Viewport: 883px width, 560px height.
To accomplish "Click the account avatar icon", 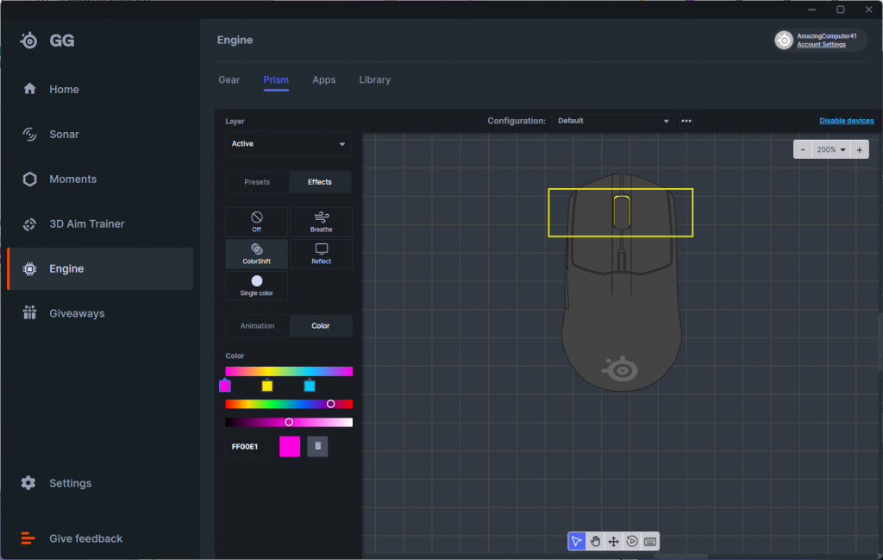I will click(784, 40).
